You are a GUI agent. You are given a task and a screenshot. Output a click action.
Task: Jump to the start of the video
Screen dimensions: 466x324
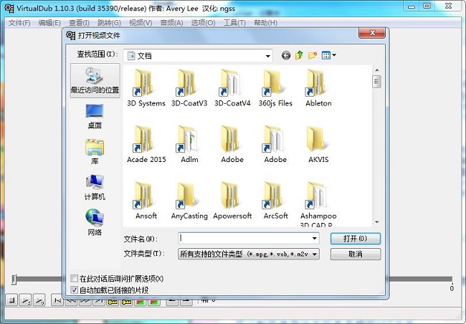[x=57, y=300]
